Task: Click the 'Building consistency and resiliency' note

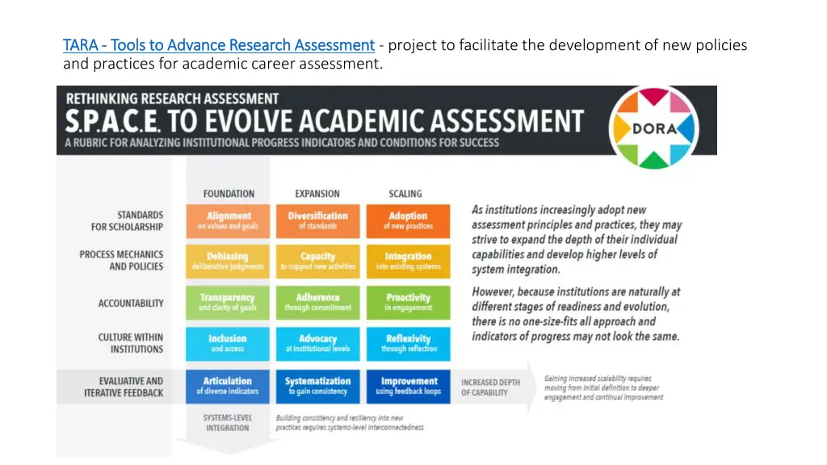Action: 350,422
